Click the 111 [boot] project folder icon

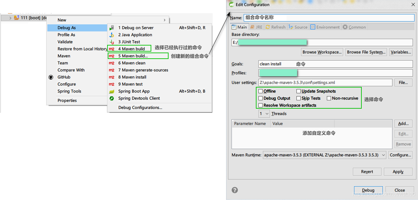pos(17,18)
